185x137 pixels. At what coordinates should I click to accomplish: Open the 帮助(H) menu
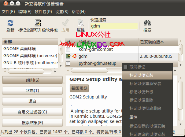[79, 12]
